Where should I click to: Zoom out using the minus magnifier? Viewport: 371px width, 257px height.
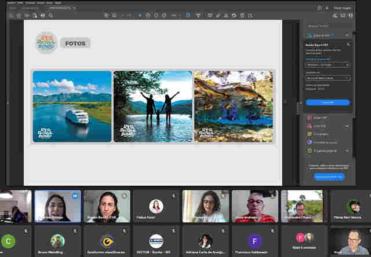pos(156,16)
